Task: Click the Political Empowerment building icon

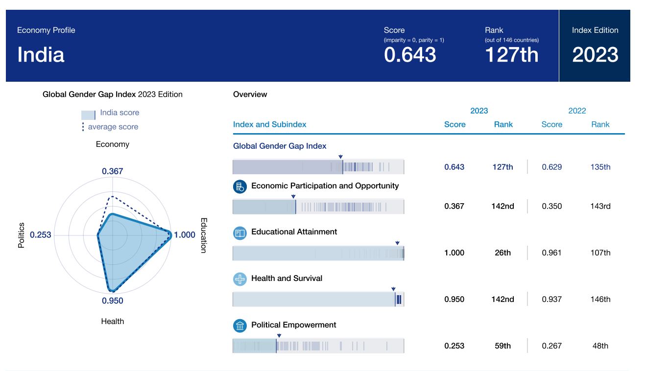Action: 239,326
